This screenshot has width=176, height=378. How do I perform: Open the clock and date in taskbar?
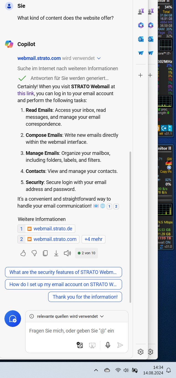coord(153,370)
